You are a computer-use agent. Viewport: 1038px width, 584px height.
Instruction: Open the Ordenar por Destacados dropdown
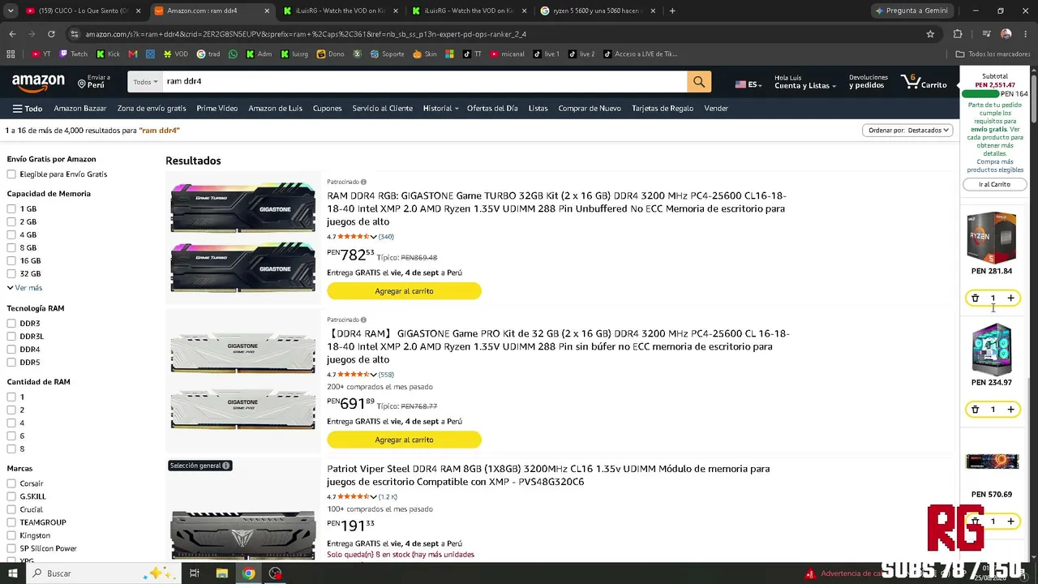(x=907, y=131)
